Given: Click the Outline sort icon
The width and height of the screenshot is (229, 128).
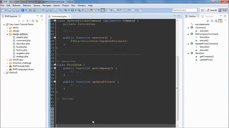Looking at the screenshot, I should pos(216,21).
